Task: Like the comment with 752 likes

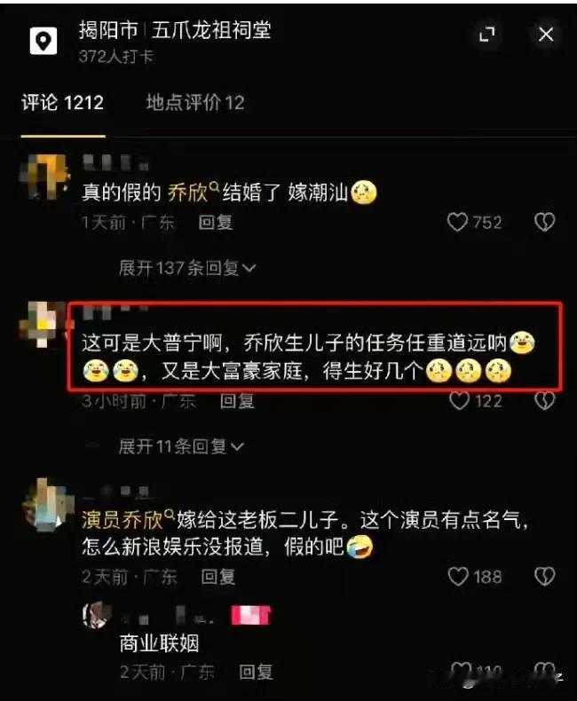Action: pos(457,222)
